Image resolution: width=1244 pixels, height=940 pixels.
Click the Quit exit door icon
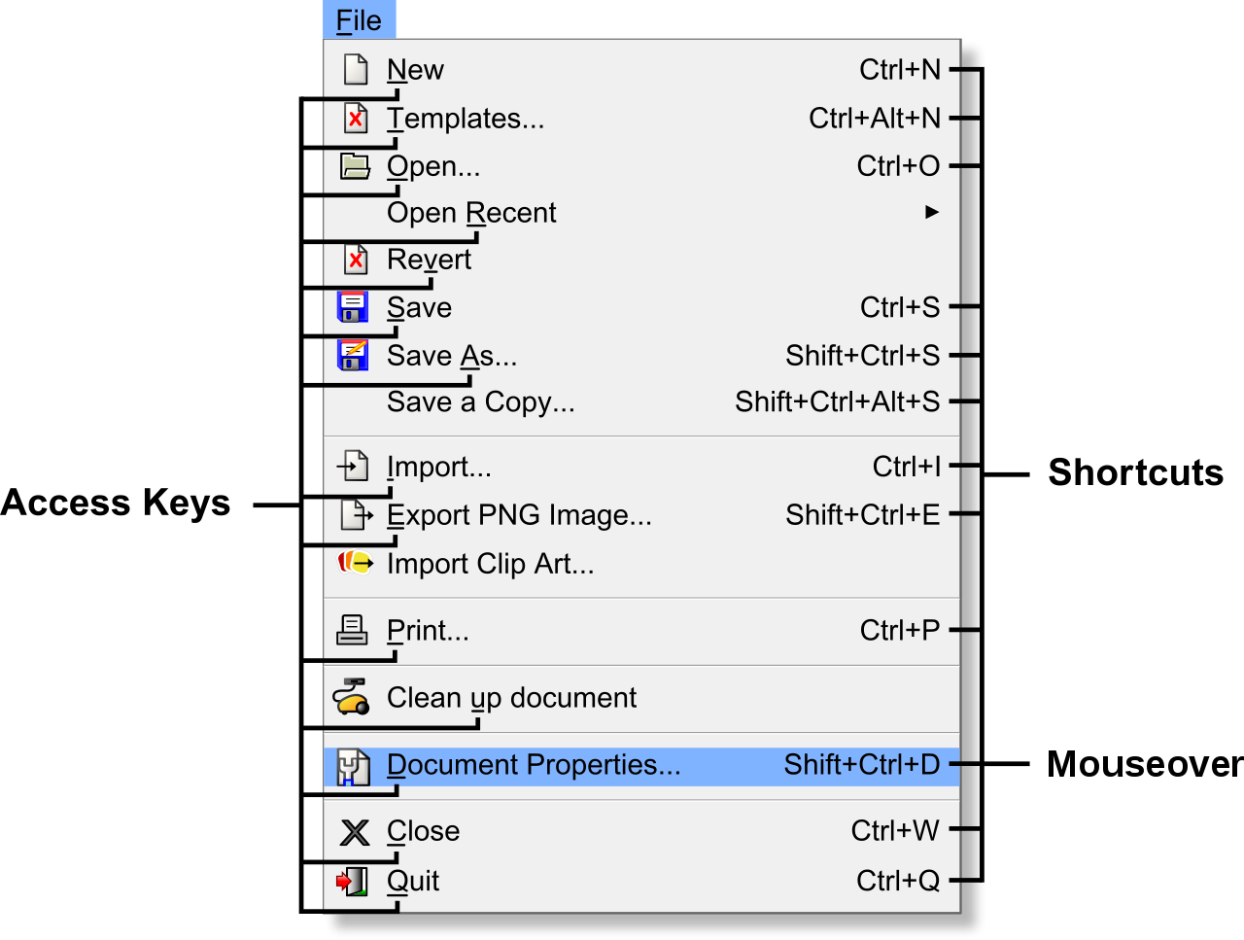tap(352, 881)
